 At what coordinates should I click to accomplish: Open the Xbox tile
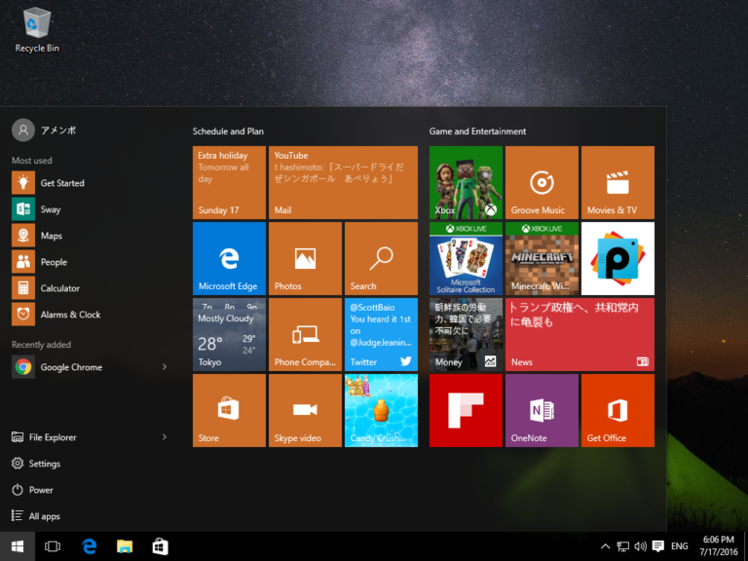(x=466, y=183)
